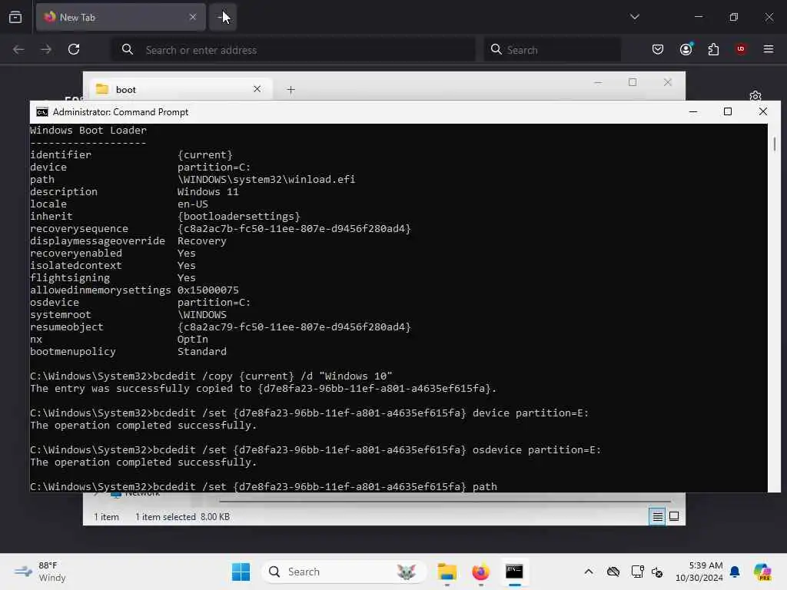The image size is (787, 590).
Task: Open Firefox View (recent browsing) icon
Action: 15,17
